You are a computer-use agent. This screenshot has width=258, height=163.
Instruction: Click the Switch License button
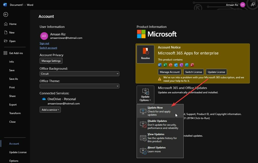[193, 72]
